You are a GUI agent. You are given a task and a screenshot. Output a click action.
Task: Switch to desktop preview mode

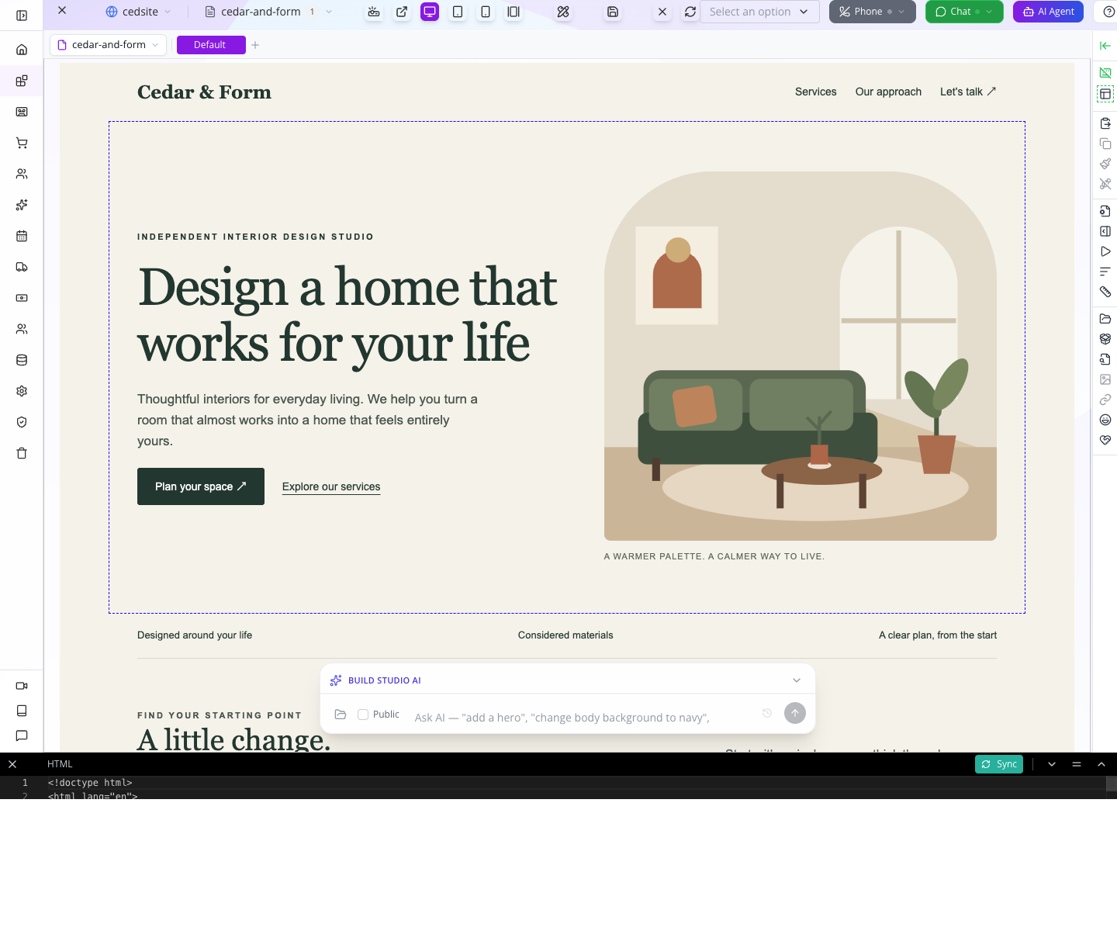point(430,12)
